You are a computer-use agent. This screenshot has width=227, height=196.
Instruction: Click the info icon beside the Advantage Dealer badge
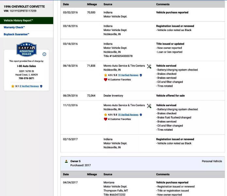[44, 54]
